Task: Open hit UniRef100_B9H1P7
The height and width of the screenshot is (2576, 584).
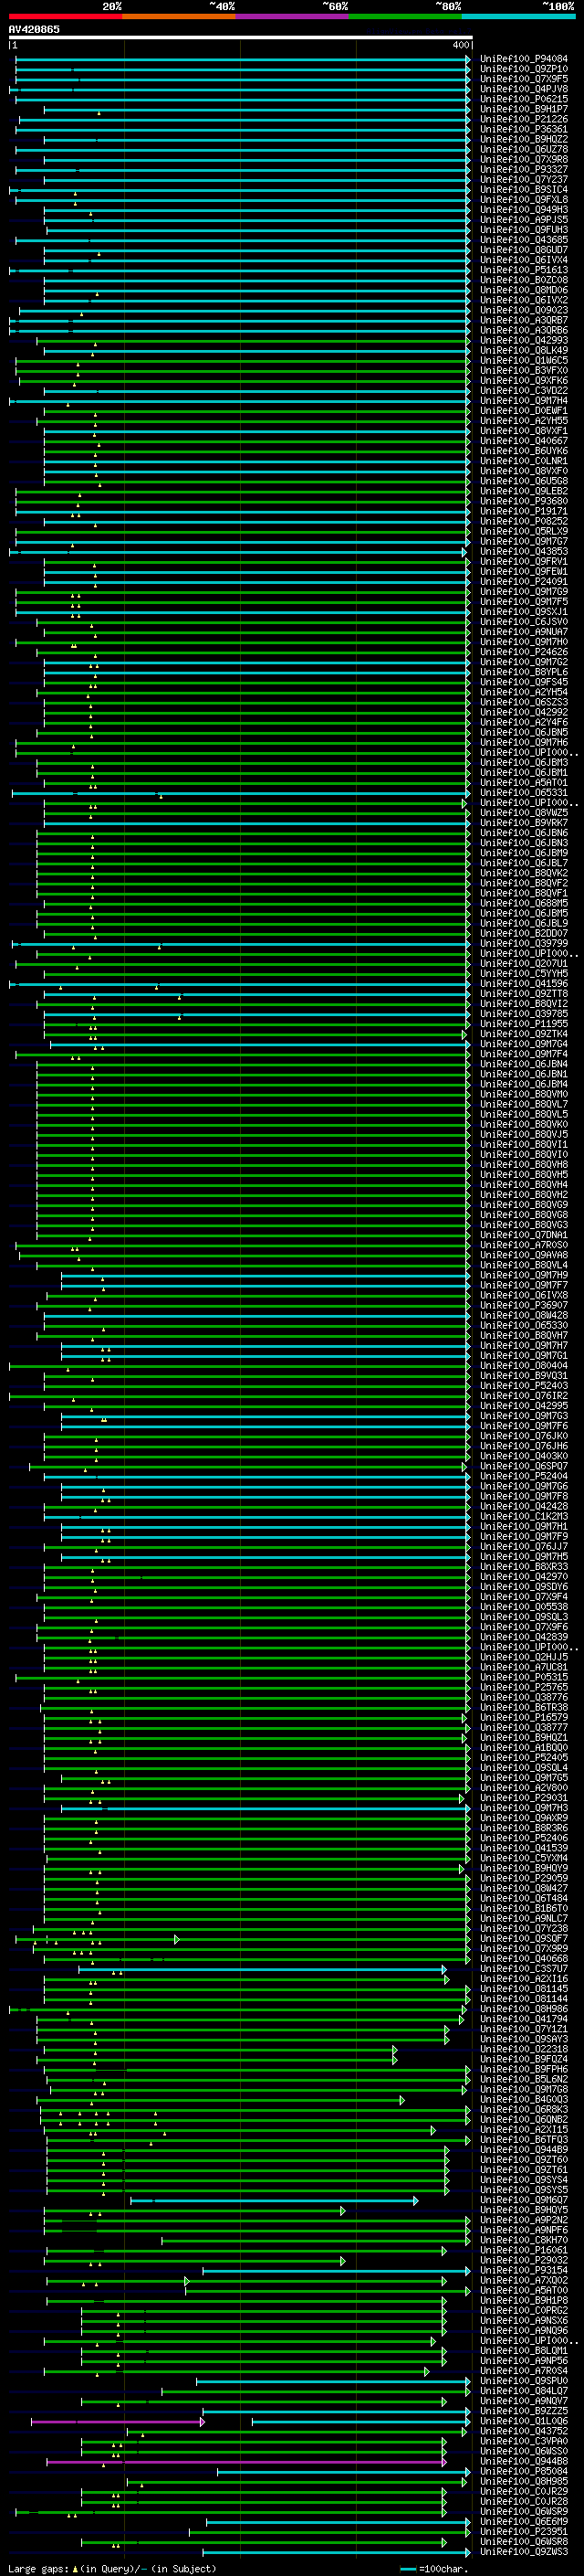Action: pos(524,109)
